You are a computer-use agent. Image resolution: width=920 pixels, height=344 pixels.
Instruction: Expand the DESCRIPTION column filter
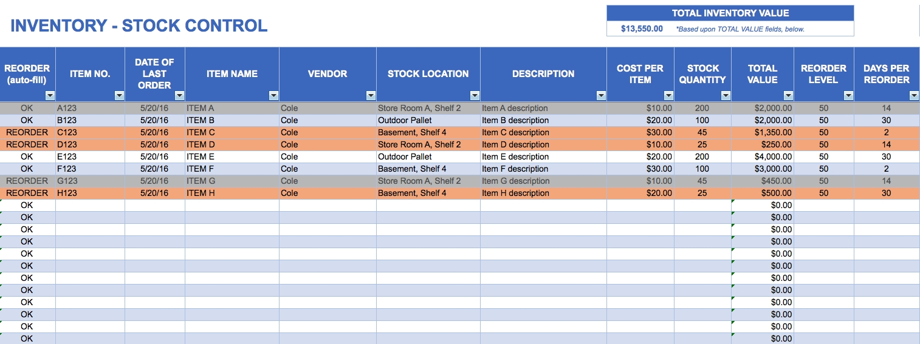click(x=601, y=95)
